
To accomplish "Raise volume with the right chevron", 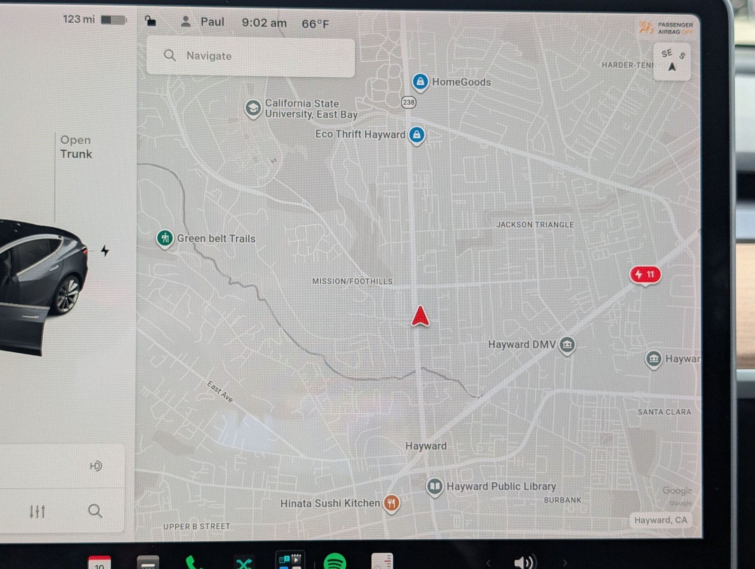I will tap(564, 563).
